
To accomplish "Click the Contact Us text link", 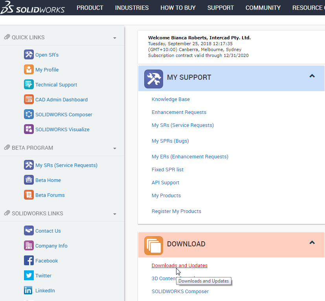I will [48, 231].
